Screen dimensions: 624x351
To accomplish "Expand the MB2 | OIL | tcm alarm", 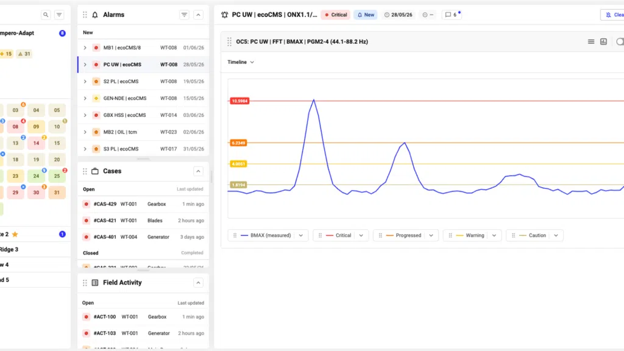I will (85, 132).
